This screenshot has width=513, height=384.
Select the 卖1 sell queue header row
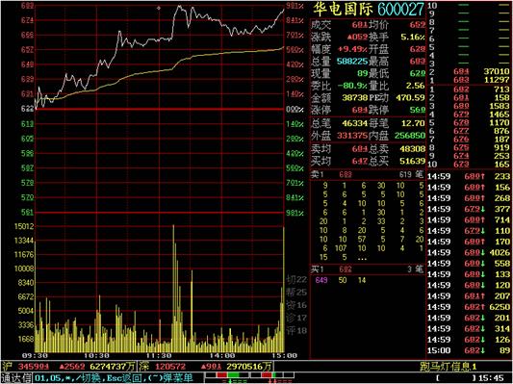[367, 174]
